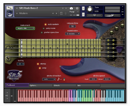Adjust the pan slider

[x=94, y=15]
